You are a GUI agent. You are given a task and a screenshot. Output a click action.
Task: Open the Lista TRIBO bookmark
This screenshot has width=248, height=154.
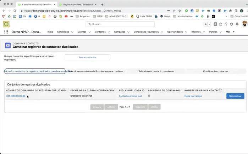(x=144, y=16)
